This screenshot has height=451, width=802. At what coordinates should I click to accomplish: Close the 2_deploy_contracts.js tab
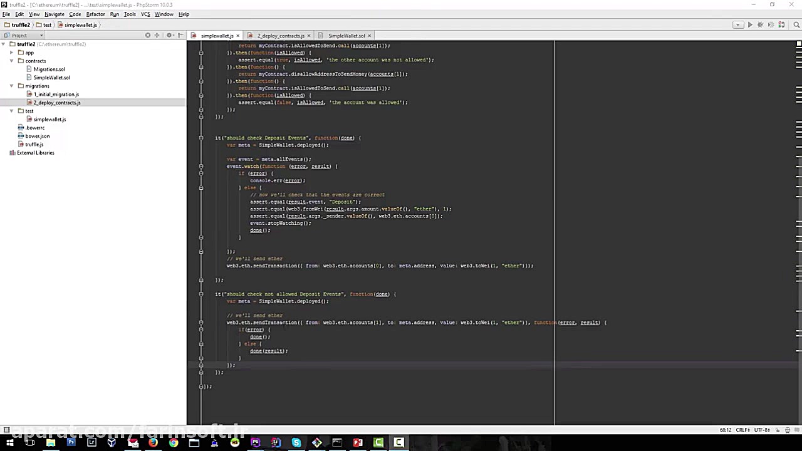click(x=310, y=36)
